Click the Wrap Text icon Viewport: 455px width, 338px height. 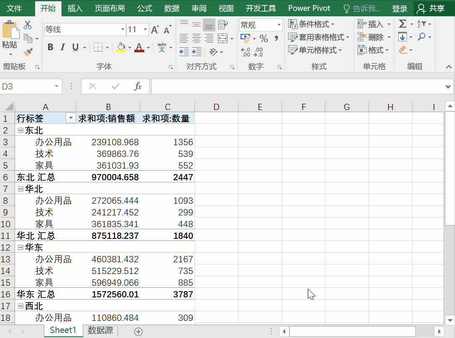(x=223, y=25)
